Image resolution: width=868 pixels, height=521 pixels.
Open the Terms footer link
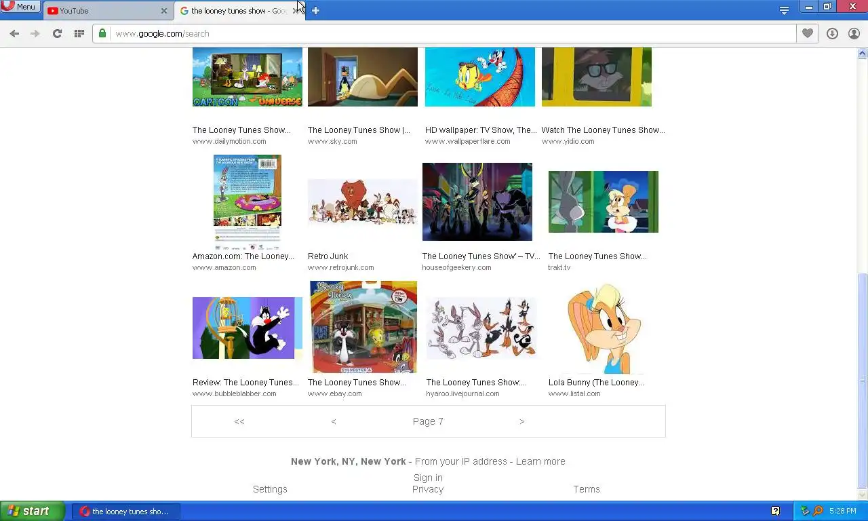(587, 489)
